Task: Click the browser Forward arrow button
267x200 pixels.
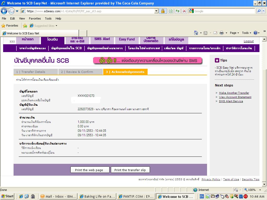Action: click(11, 11)
